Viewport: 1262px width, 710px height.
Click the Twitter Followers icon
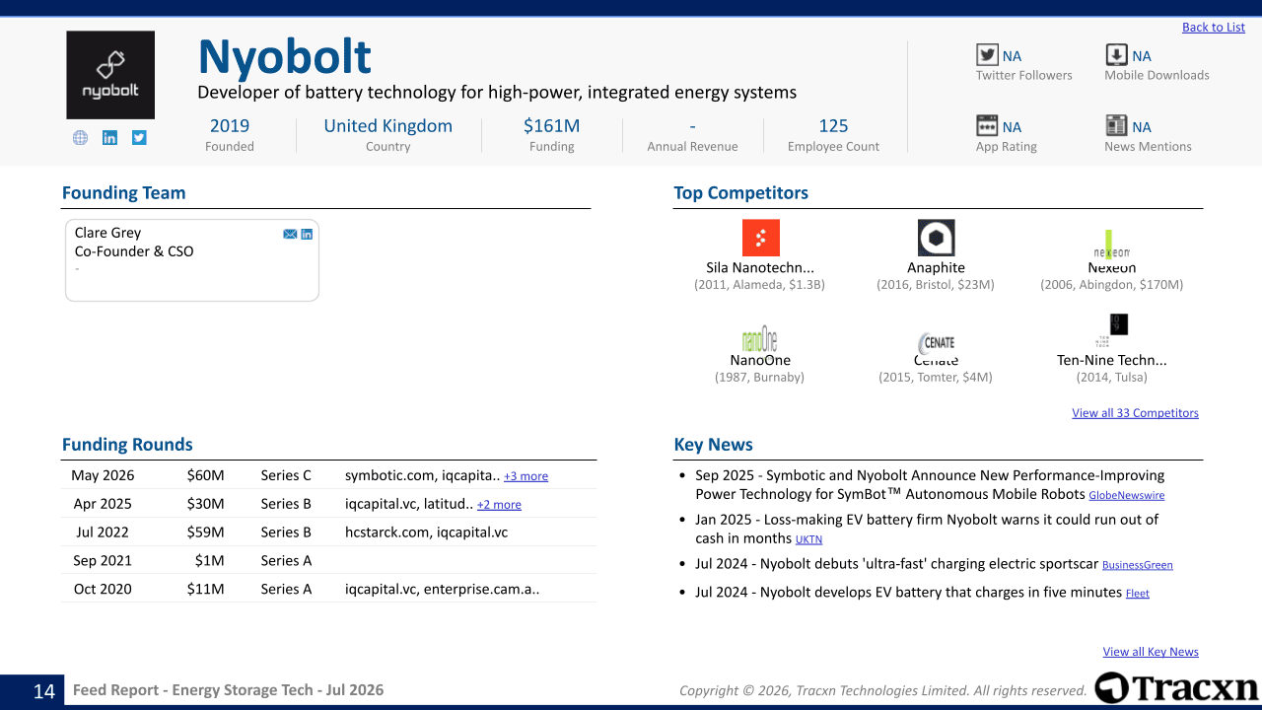tap(987, 55)
